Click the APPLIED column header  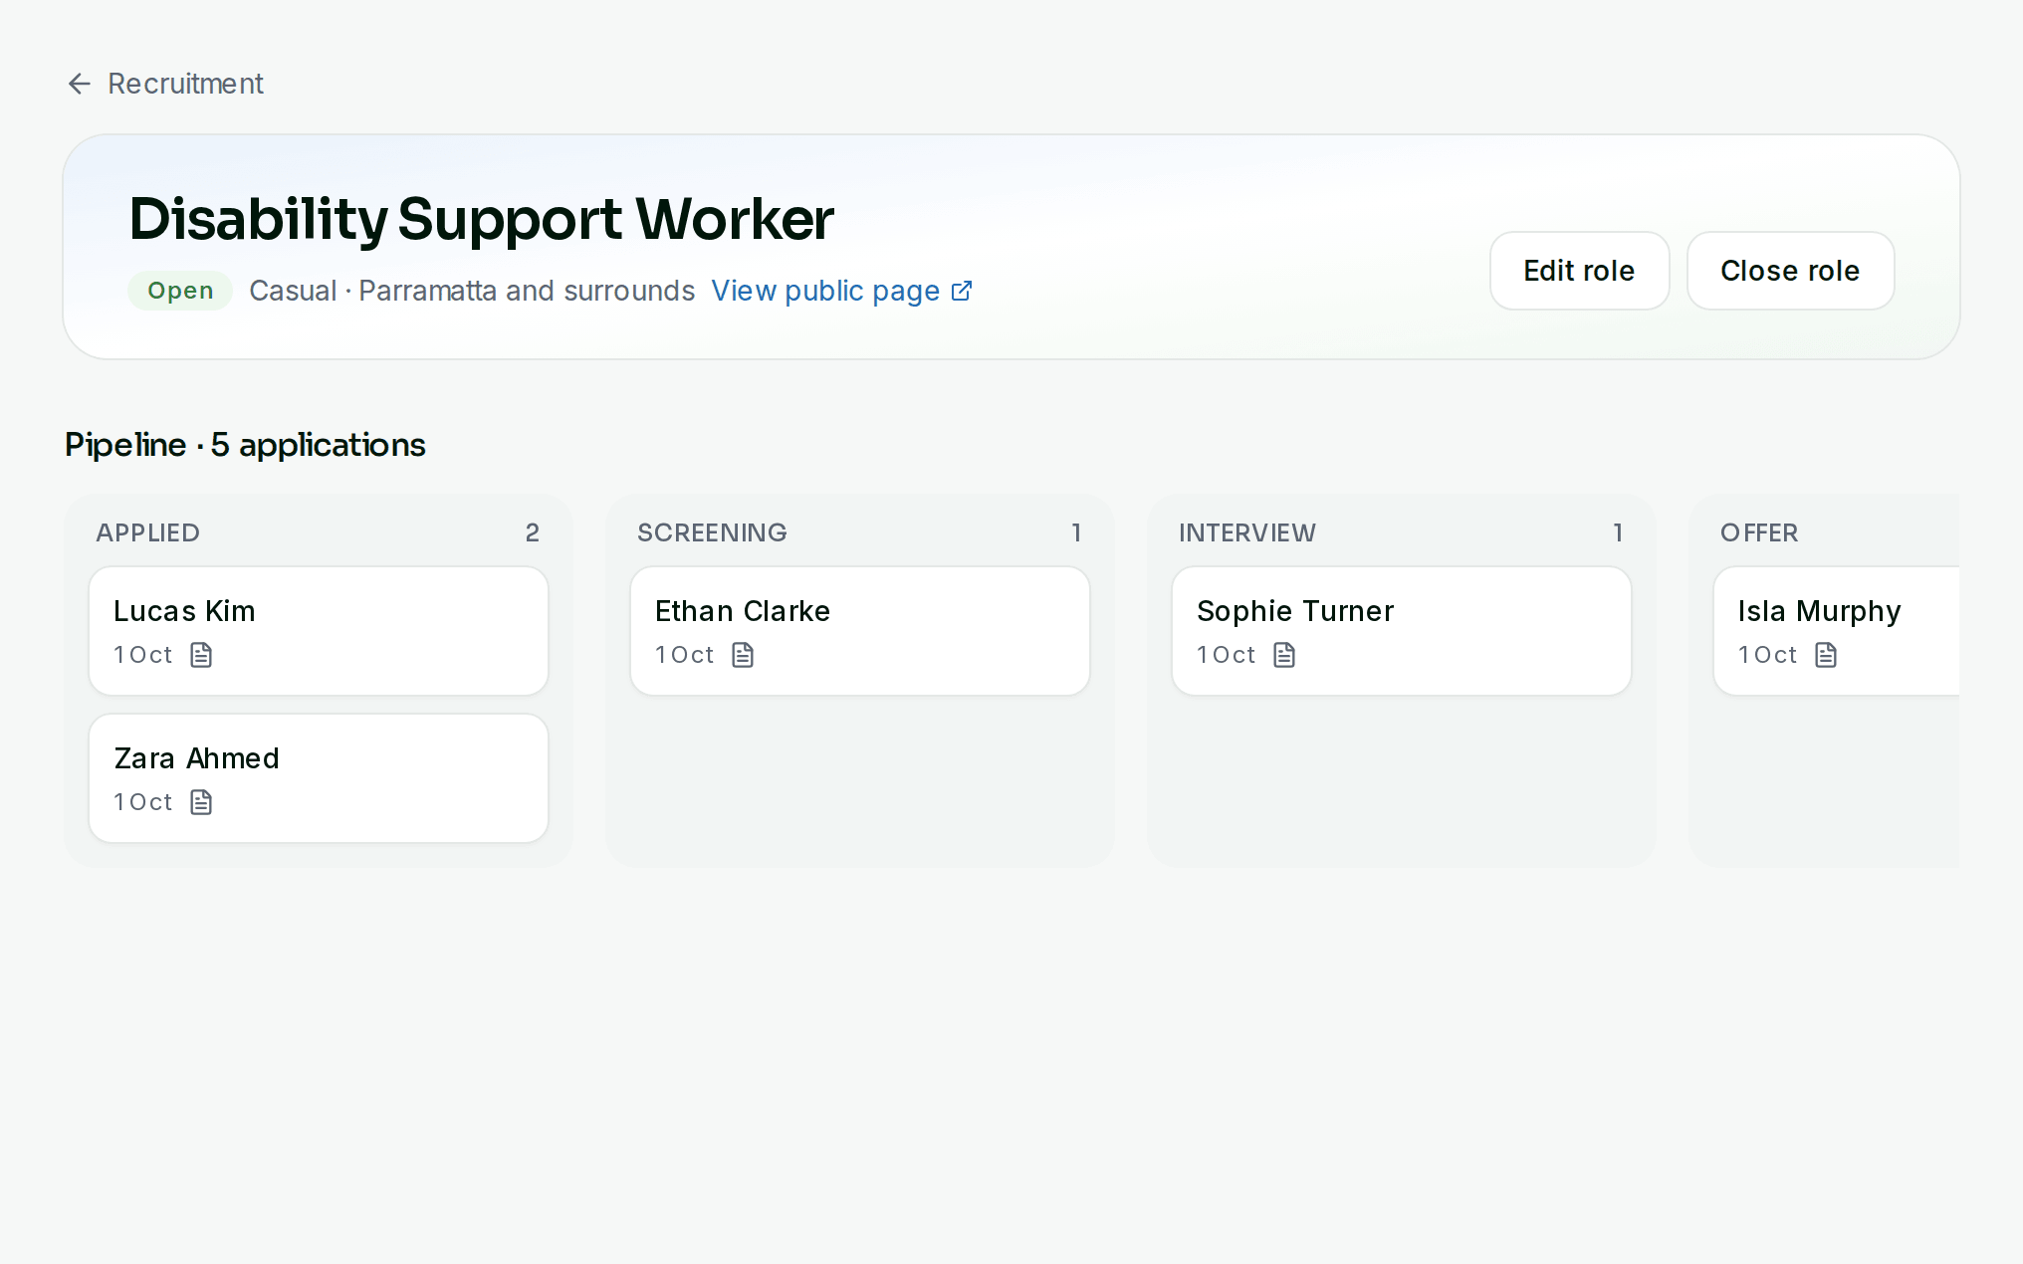point(147,532)
